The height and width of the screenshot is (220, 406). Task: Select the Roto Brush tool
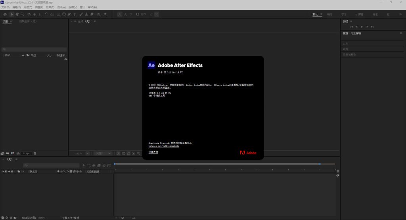pyautogui.click(x=99, y=14)
